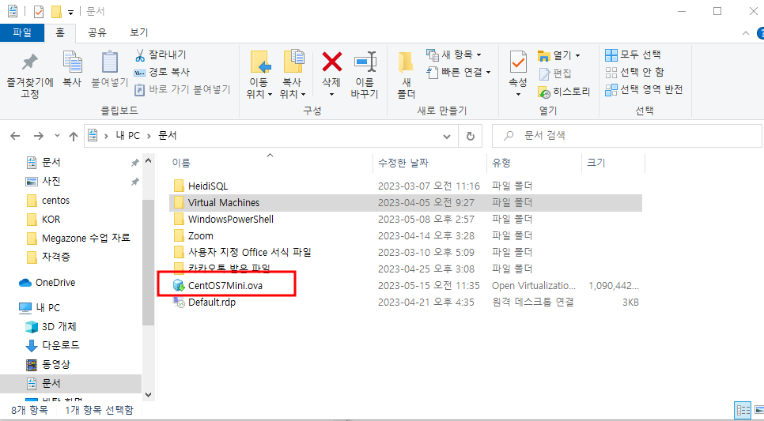The width and height of the screenshot is (764, 421).
Task: Click 히스토리 history button
Action: pyautogui.click(x=564, y=92)
